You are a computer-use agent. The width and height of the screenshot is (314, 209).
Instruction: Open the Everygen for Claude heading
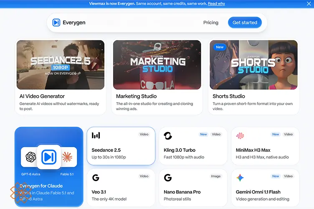(x=41, y=186)
